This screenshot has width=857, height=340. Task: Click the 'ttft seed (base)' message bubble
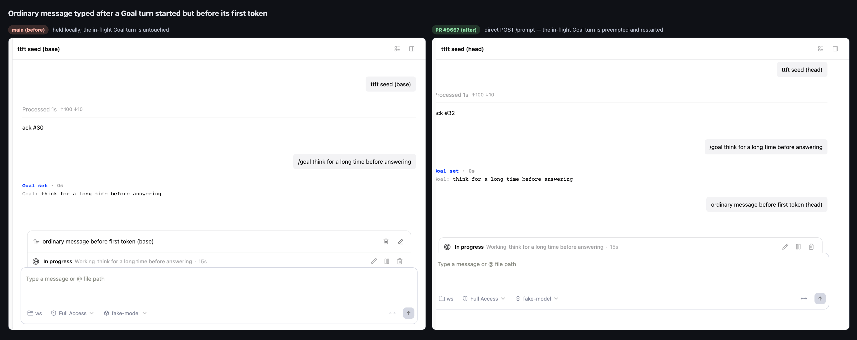tap(391, 84)
